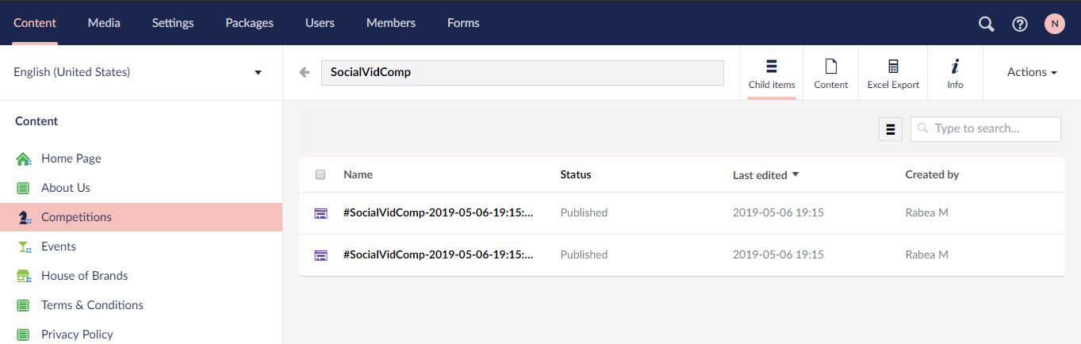
Task: Focus the Type to search field
Action: [x=986, y=128]
